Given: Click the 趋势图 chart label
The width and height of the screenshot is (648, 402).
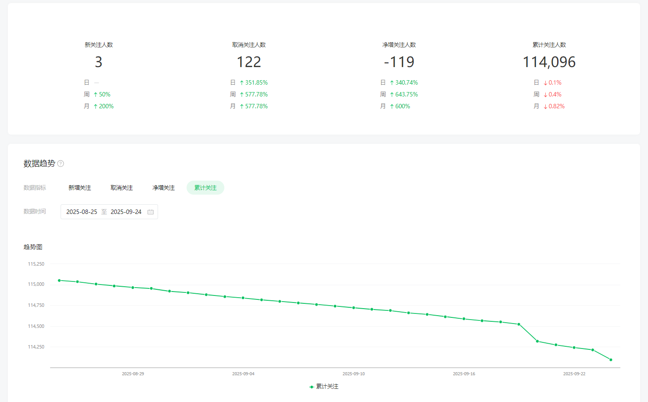Looking at the screenshot, I should [33, 247].
